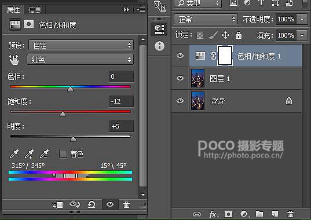Viewport: 311px width, 220px height.
Task: Click the 不透明度 opacity value field
Action: 286,19
